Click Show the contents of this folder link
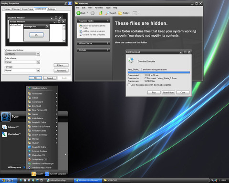 click(131, 42)
